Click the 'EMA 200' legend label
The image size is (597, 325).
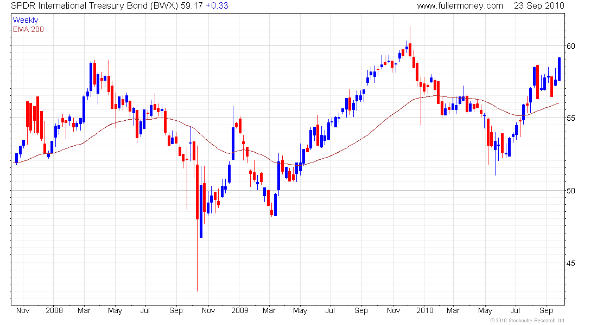click(28, 29)
